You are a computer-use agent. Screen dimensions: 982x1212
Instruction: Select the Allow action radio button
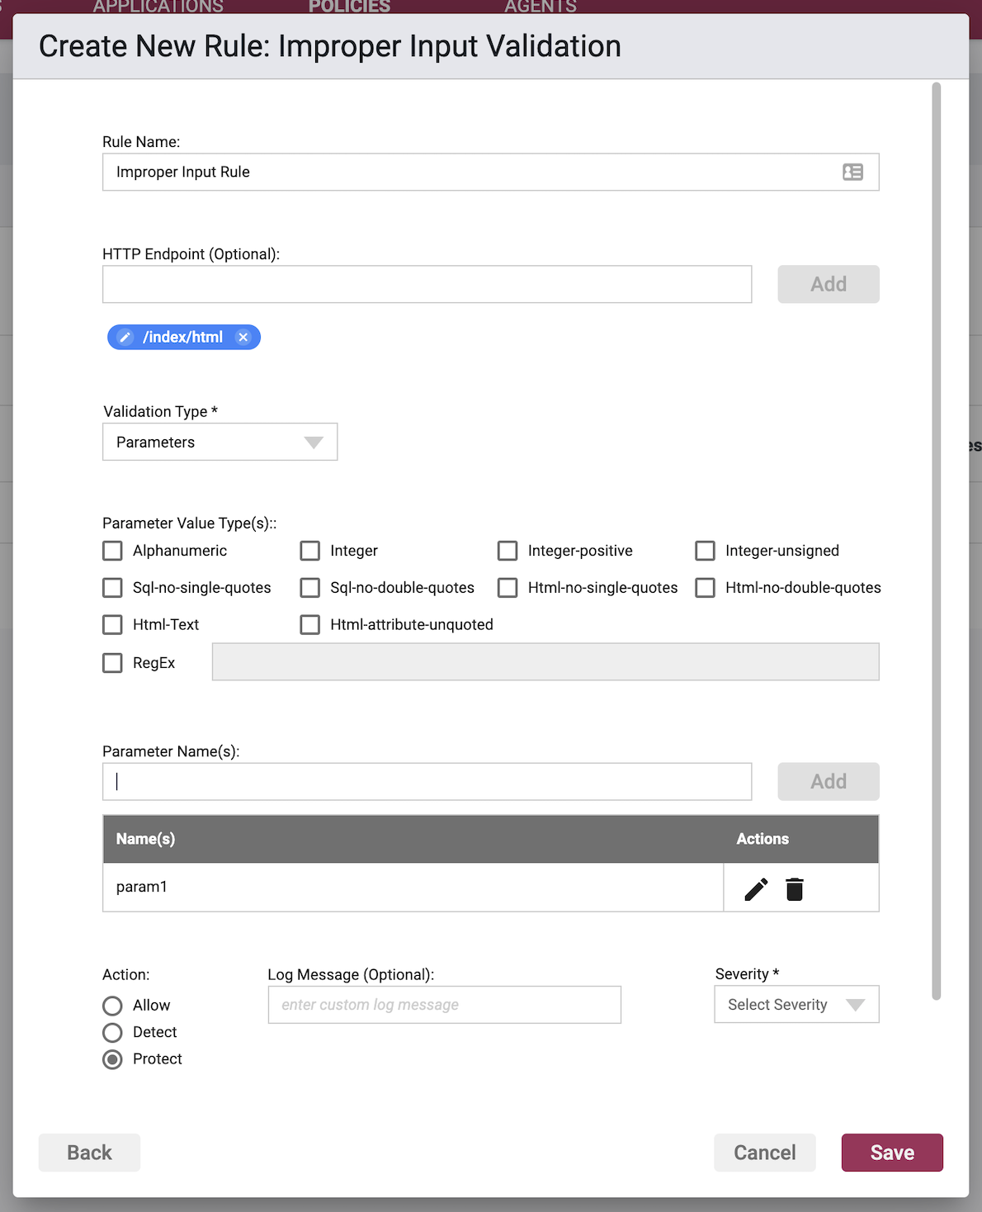point(112,1006)
